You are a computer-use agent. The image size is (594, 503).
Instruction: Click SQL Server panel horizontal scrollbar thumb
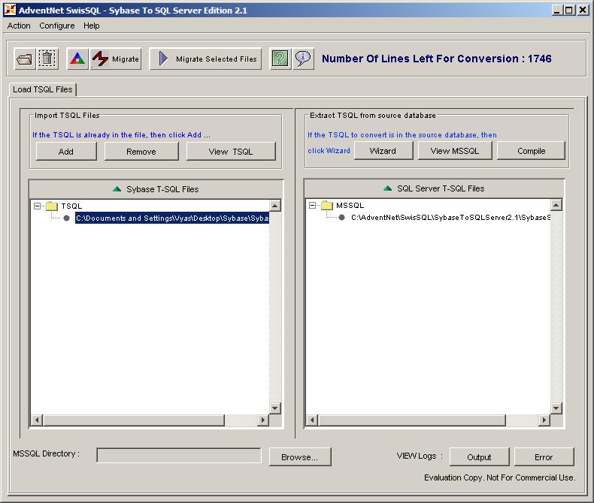pyautogui.click(x=412, y=420)
